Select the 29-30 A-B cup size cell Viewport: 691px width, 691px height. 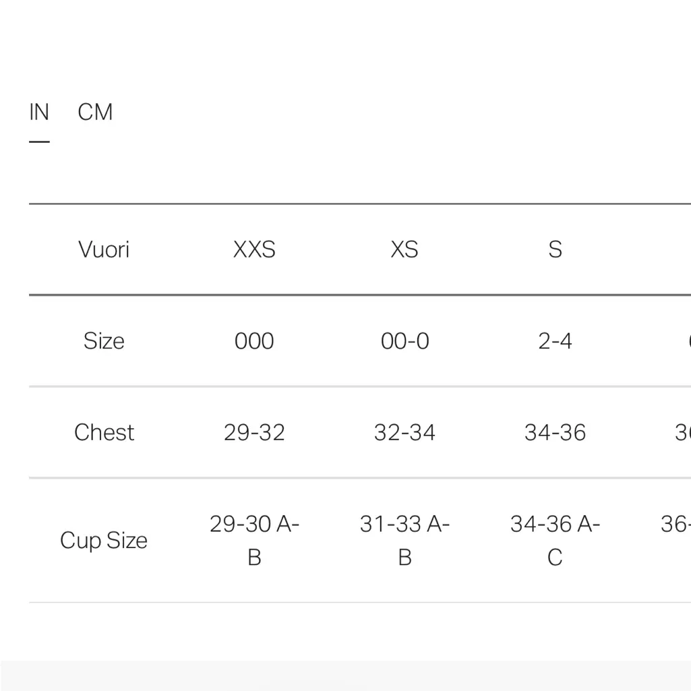click(x=253, y=540)
